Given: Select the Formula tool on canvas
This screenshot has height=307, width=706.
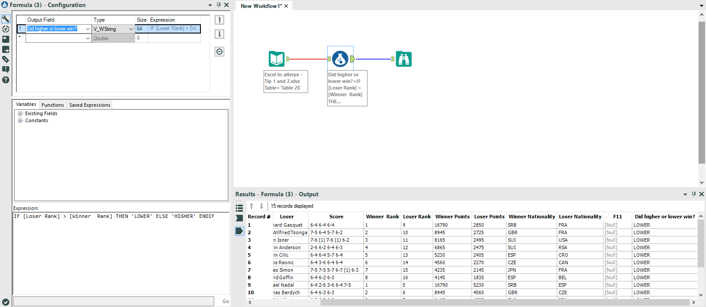Looking at the screenshot, I should 340,59.
